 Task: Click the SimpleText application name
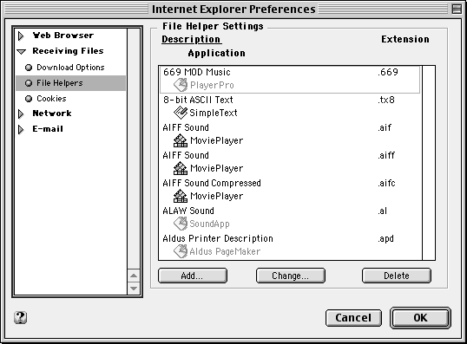[x=214, y=113]
